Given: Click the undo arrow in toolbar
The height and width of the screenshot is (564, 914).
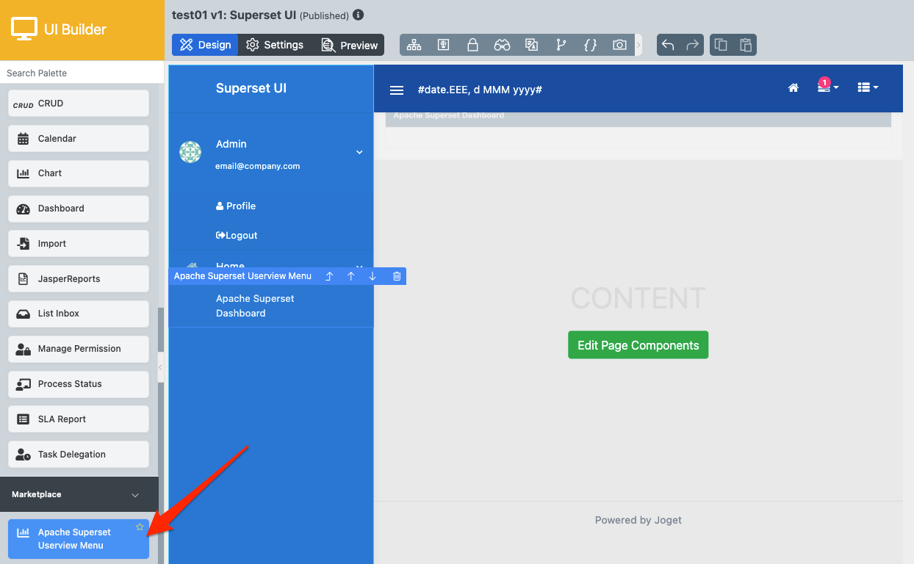Looking at the screenshot, I should [x=668, y=45].
